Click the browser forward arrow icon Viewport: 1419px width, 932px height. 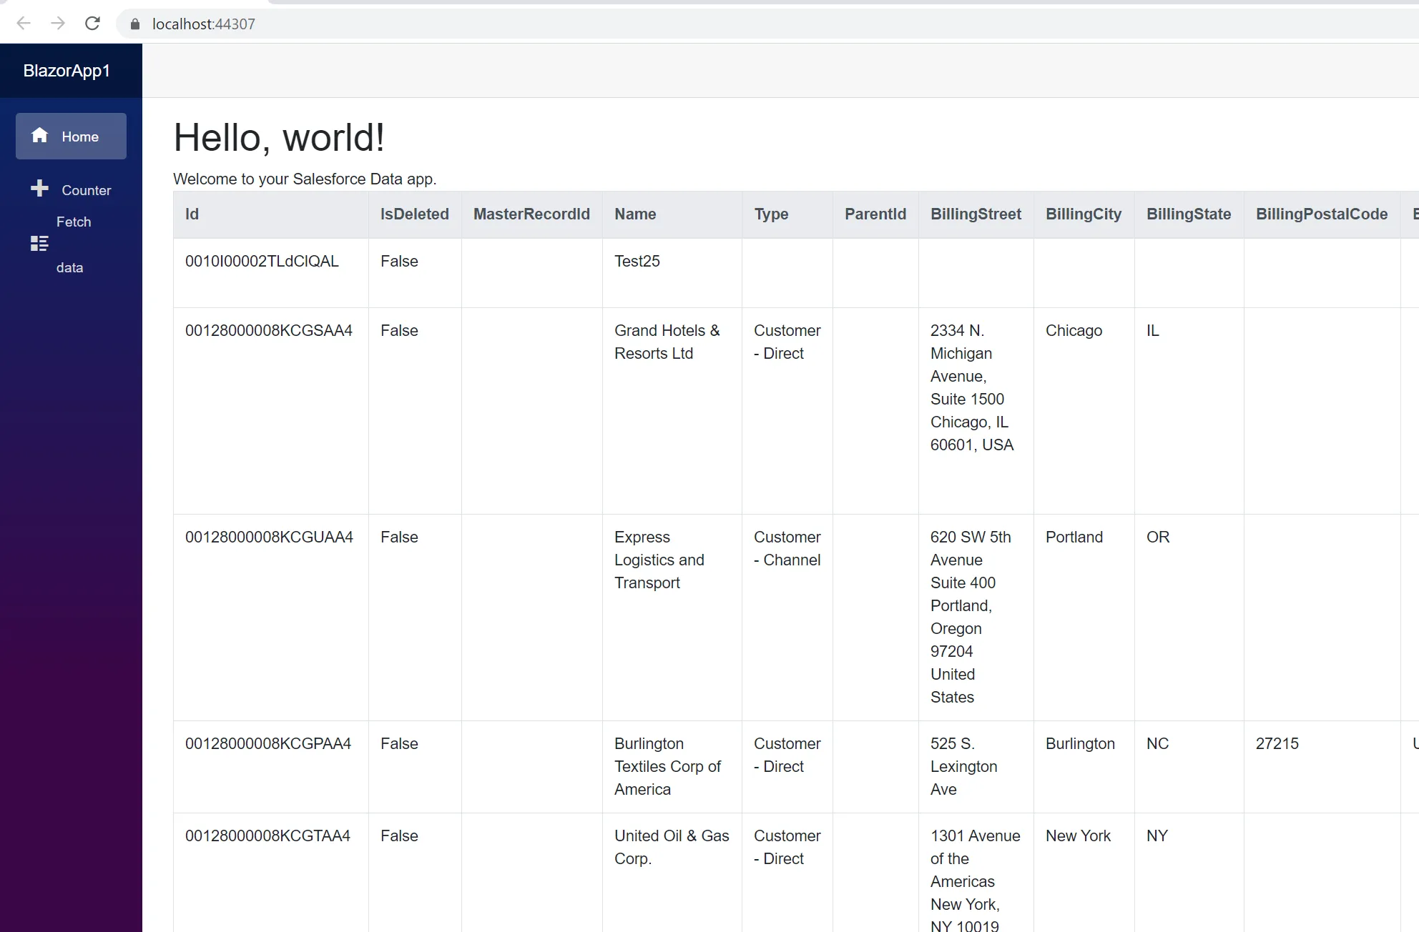pyautogui.click(x=58, y=24)
